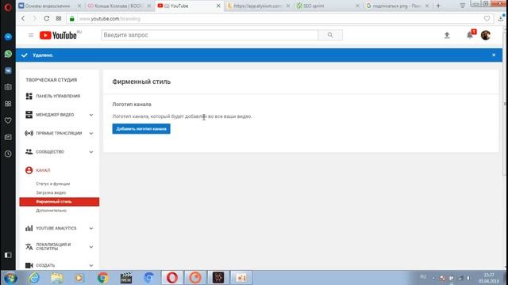Open the YouTube hamburger guide menu
The width and height of the screenshot is (508, 285).
[x=31, y=35]
